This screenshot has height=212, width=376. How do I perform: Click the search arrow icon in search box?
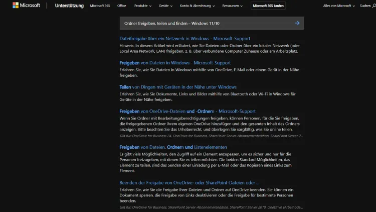click(x=297, y=23)
